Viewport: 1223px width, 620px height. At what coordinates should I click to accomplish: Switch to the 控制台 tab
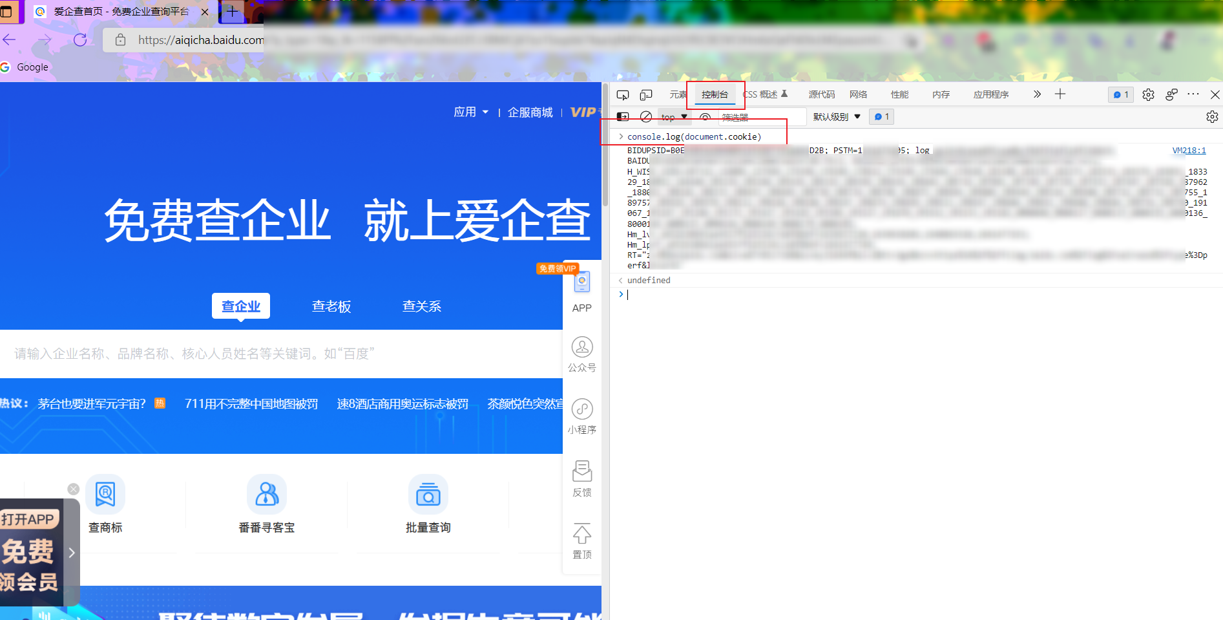[x=715, y=94]
